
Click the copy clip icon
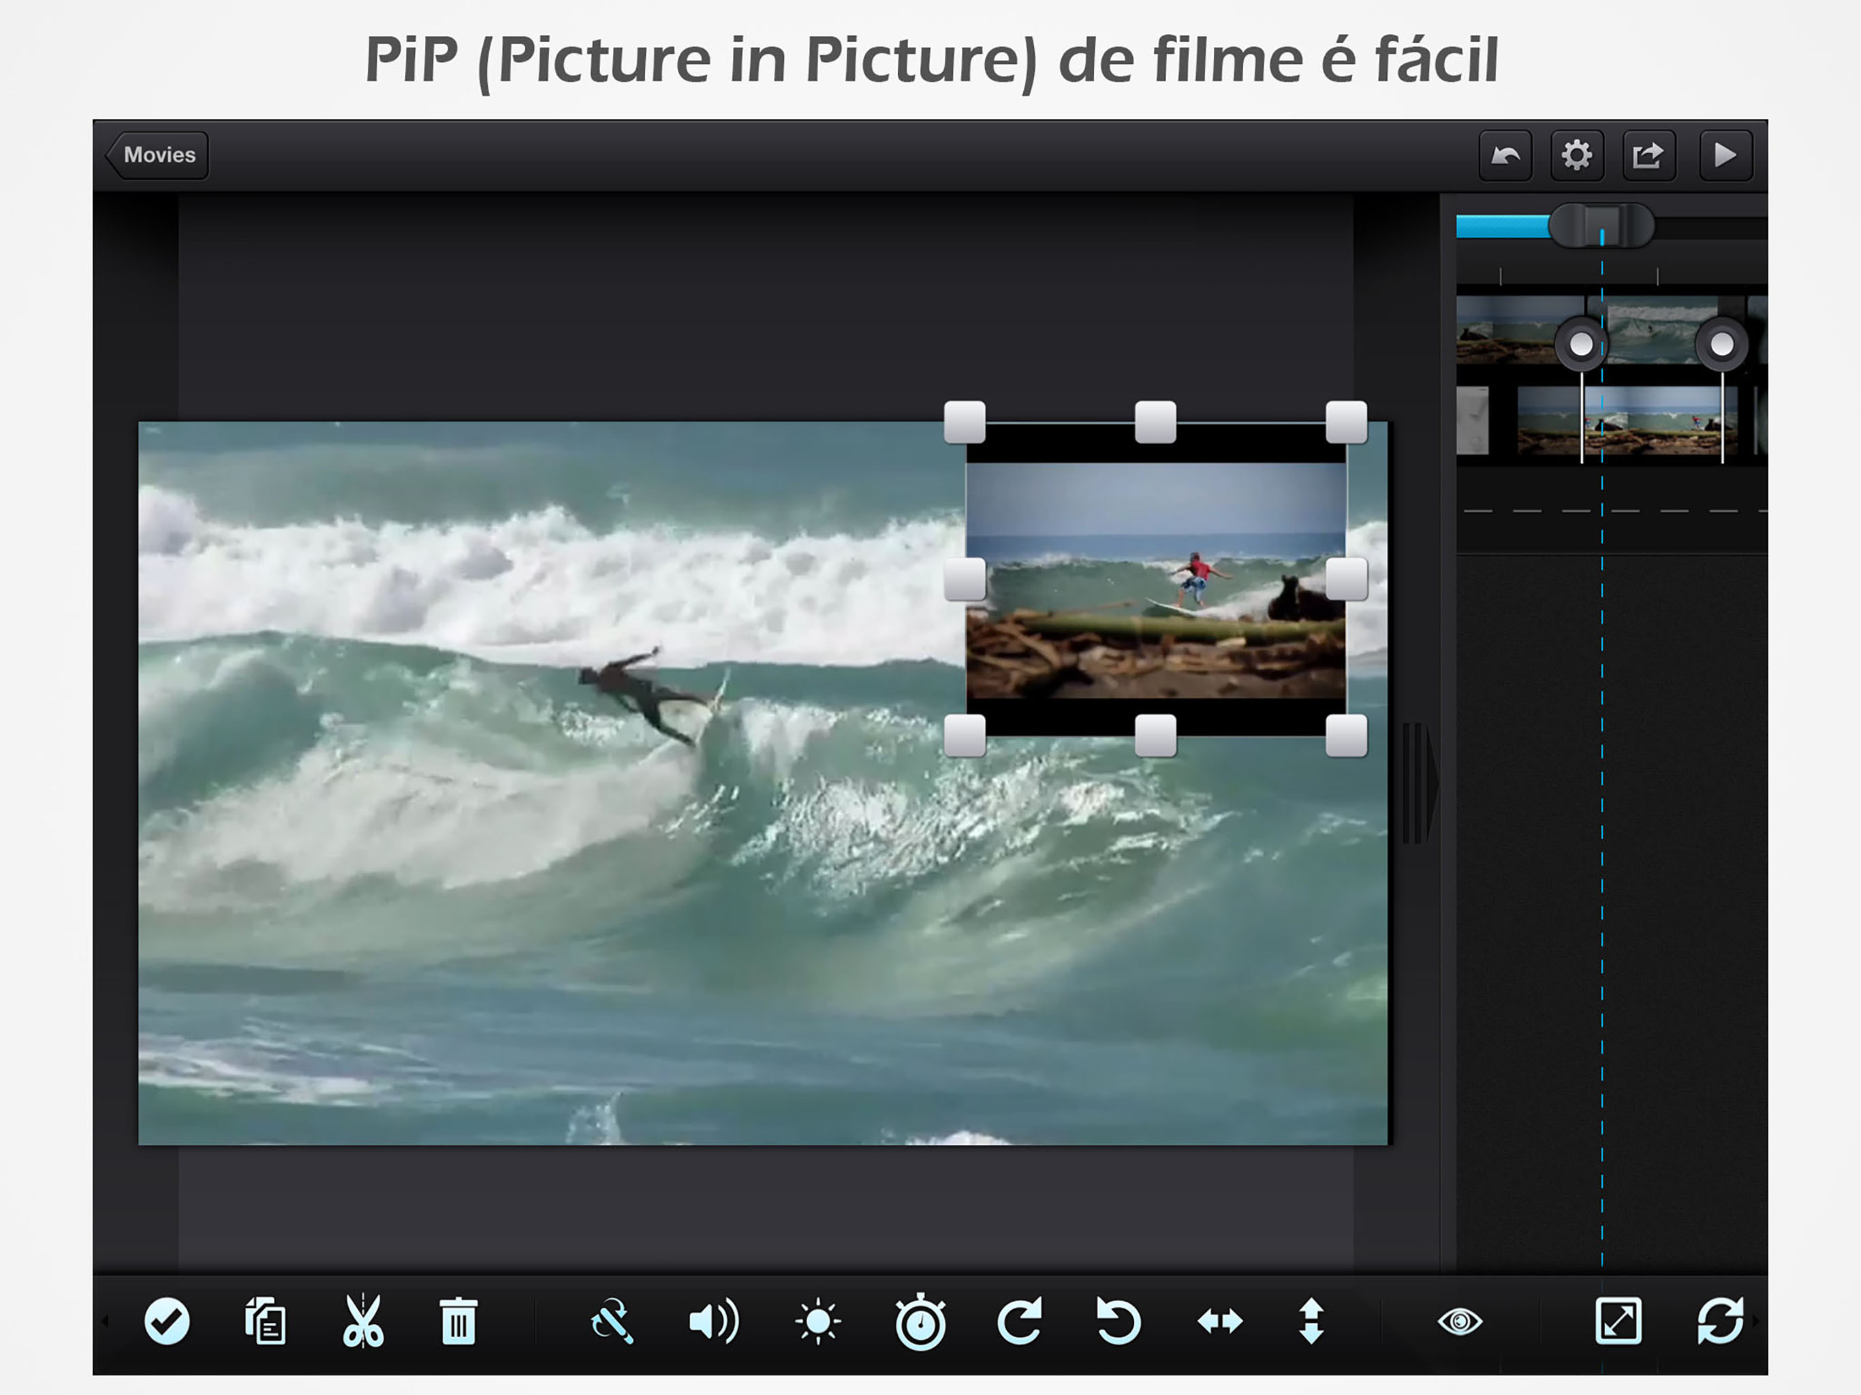(x=266, y=1322)
